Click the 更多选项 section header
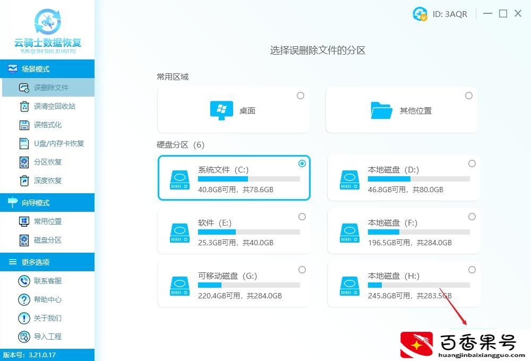This screenshot has height=361, width=531. tap(47, 262)
